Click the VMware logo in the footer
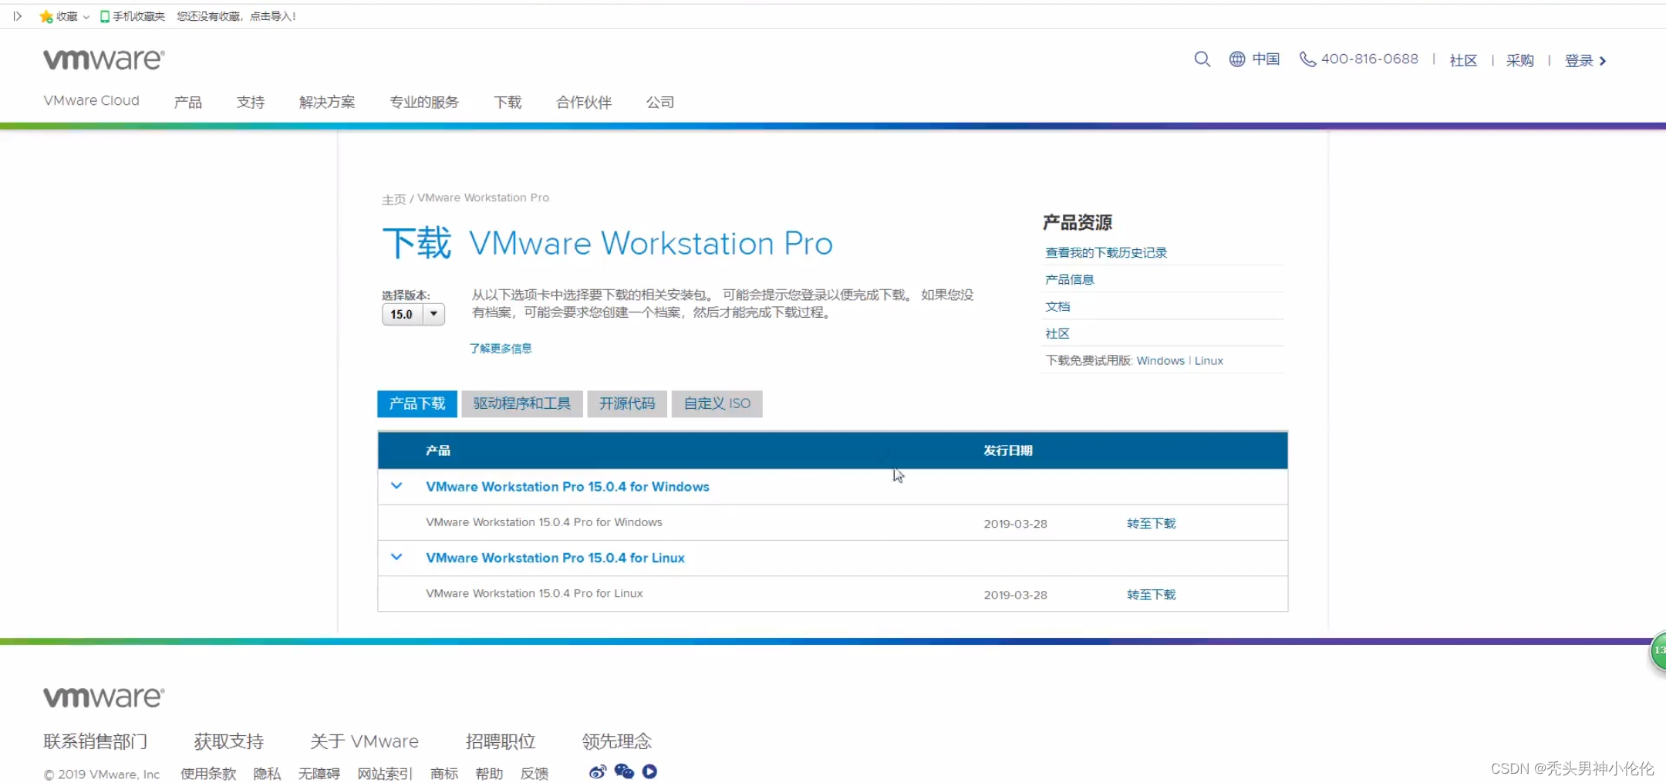 click(103, 697)
